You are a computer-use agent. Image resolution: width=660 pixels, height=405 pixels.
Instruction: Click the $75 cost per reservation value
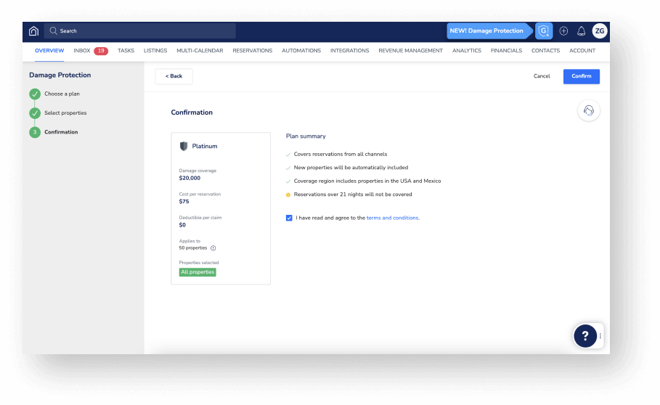pyautogui.click(x=184, y=202)
